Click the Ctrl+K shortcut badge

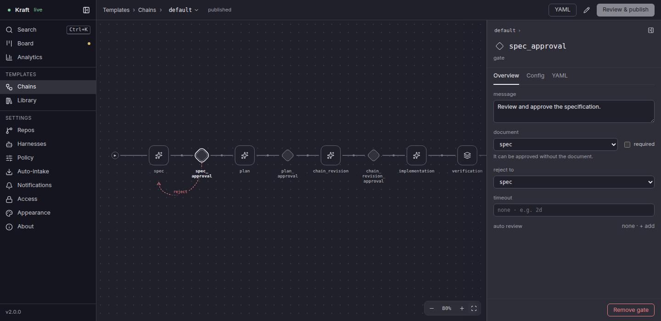pos(78,30)
